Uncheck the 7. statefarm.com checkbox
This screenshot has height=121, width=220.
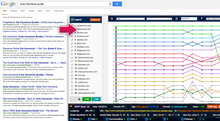pos(72,47)
